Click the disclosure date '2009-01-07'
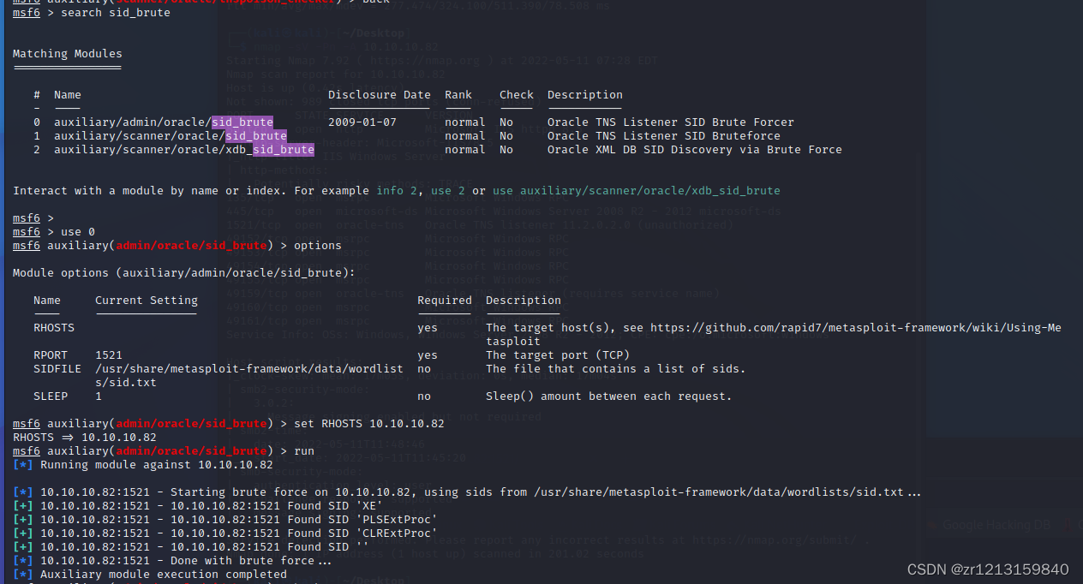 point(362,122)
